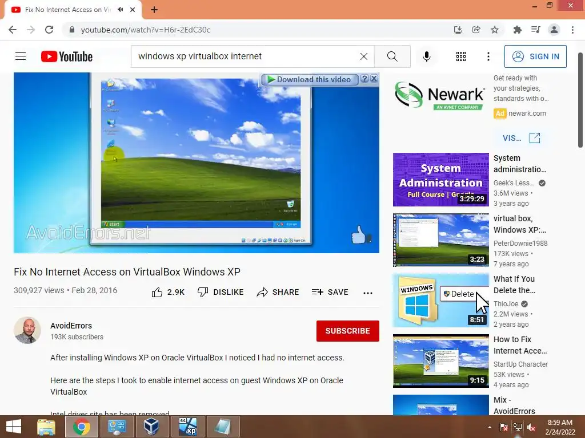This screenshot has width=585, height=438.
Task: Click the address bar padlock icon
Action: [x=72, y=30]
